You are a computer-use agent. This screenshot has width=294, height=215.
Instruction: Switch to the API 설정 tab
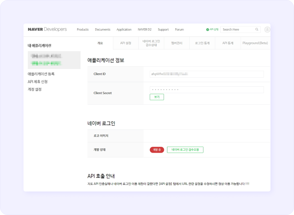click(125, 43)
